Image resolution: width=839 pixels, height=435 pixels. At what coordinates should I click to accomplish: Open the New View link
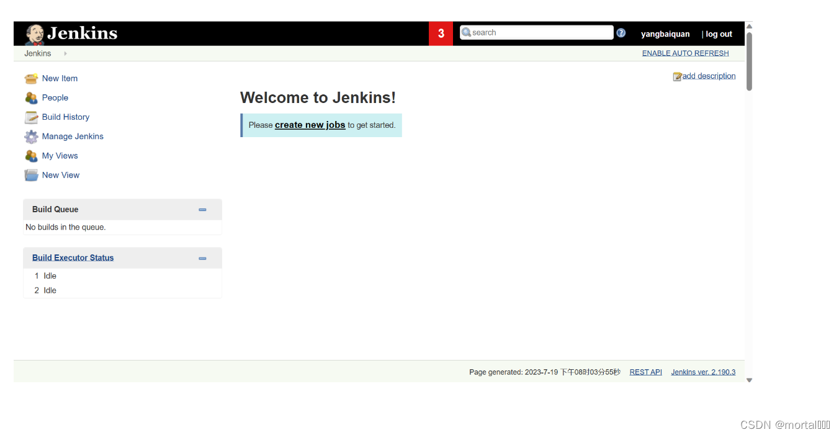61,175
